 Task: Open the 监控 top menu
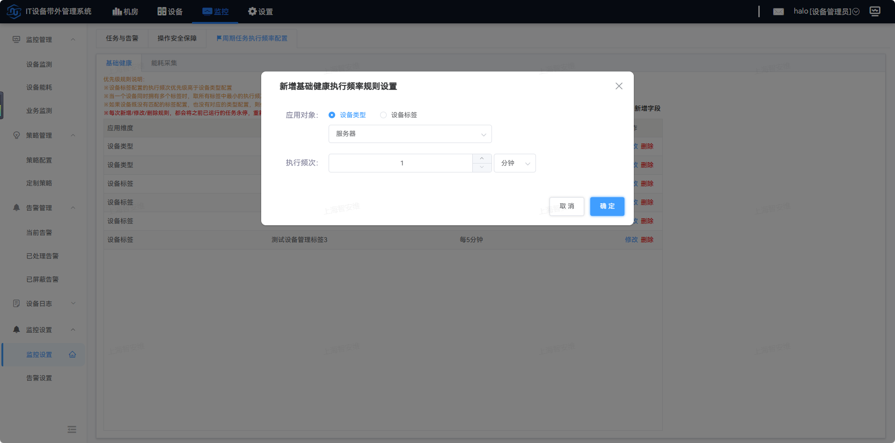pos(215,12)
